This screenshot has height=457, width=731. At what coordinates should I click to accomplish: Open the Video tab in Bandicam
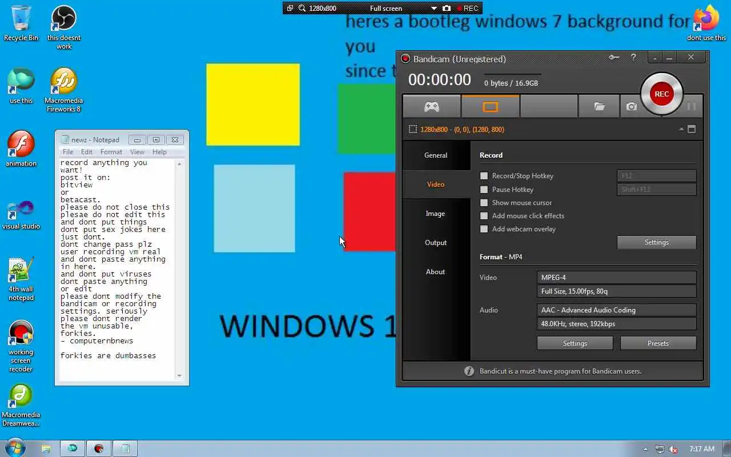[436, 185]
